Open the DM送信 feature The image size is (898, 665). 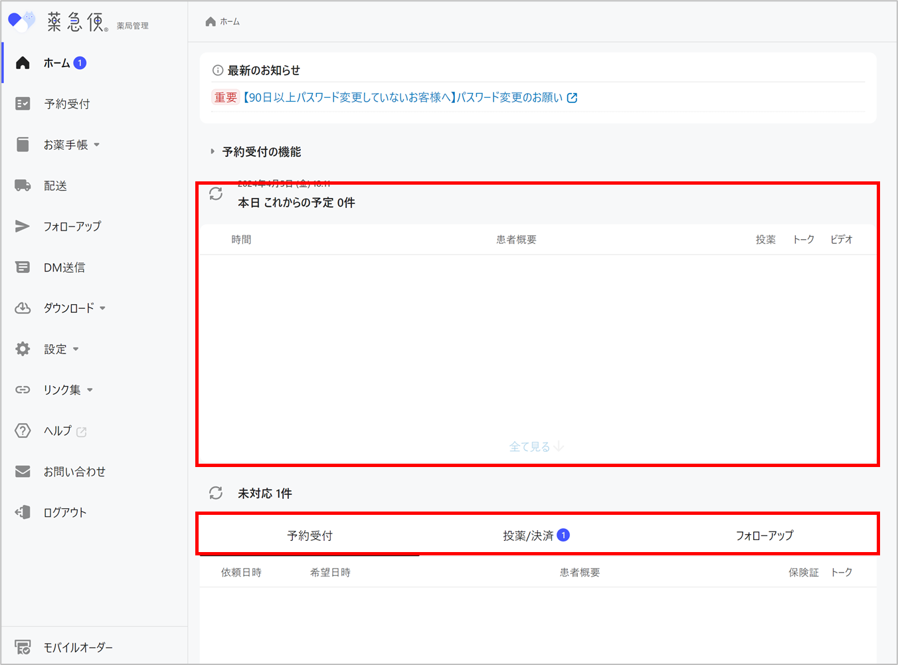62,267
